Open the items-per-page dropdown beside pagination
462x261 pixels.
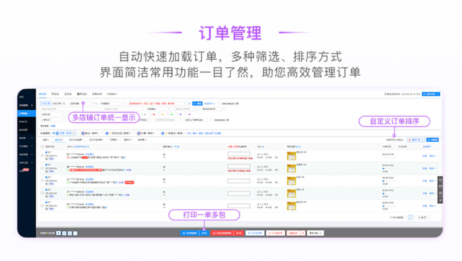424,217
